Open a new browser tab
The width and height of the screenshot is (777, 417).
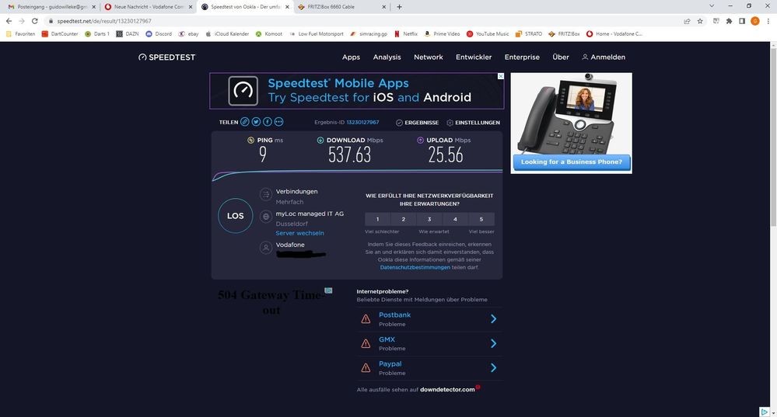click(400, 7)
